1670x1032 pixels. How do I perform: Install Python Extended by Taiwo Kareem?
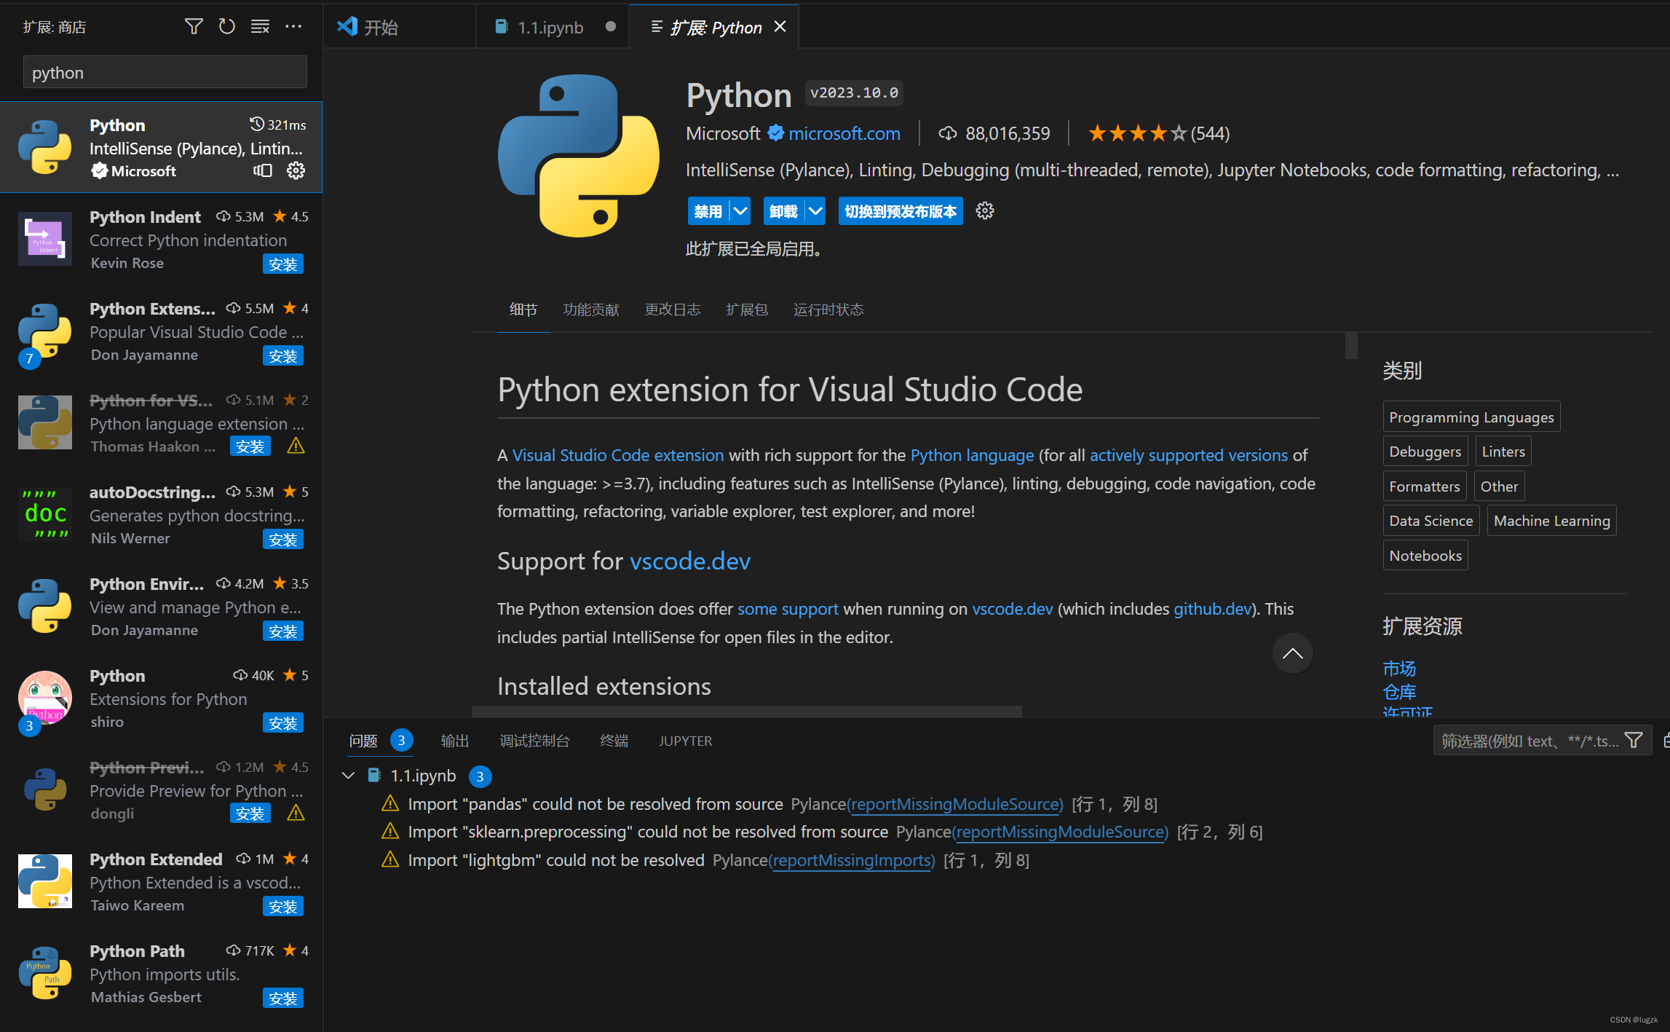pos(283,906)
